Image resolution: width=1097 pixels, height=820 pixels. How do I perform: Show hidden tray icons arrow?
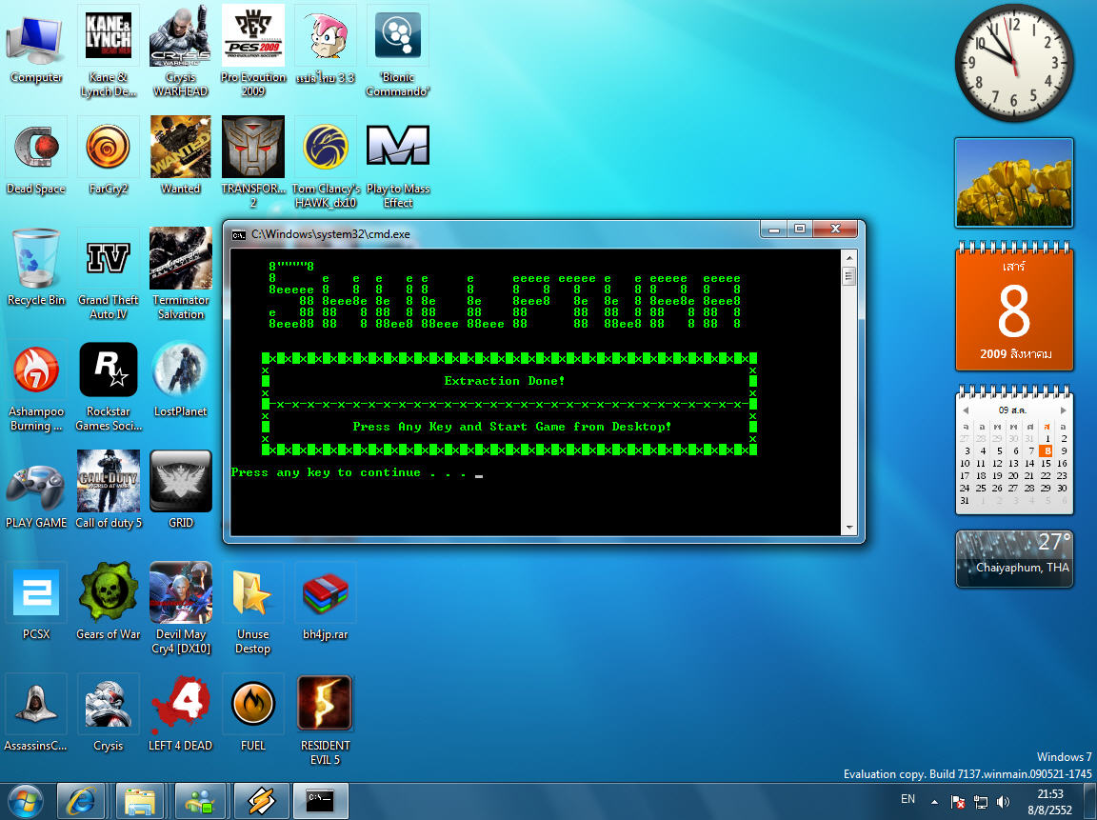(935, 802)
